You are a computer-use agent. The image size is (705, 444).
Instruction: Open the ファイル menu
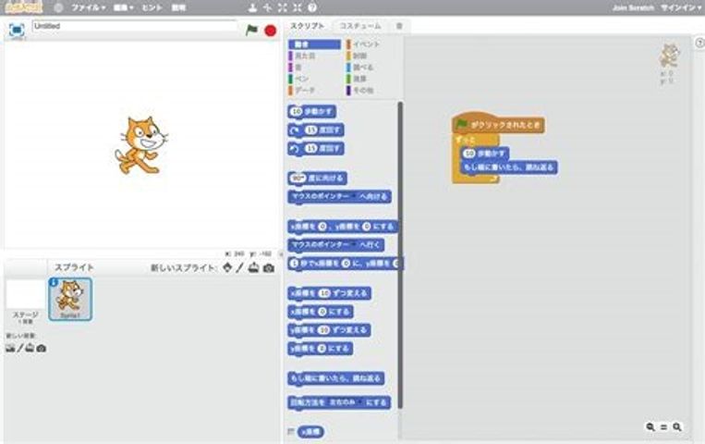click(x=88, y=7)
